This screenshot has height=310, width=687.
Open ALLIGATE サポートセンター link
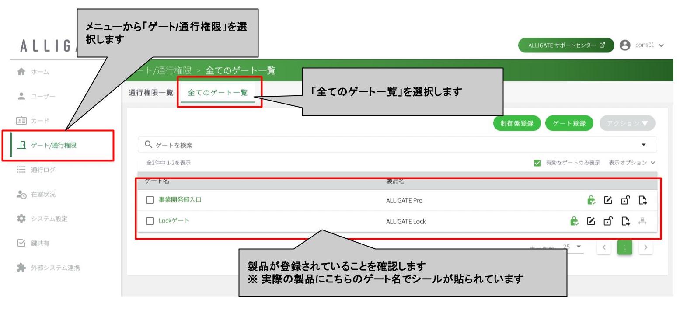click(x=566, y=45)
